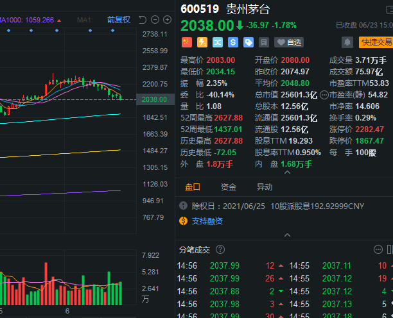Click the blue dollar margin icon

tap(233, 42)
